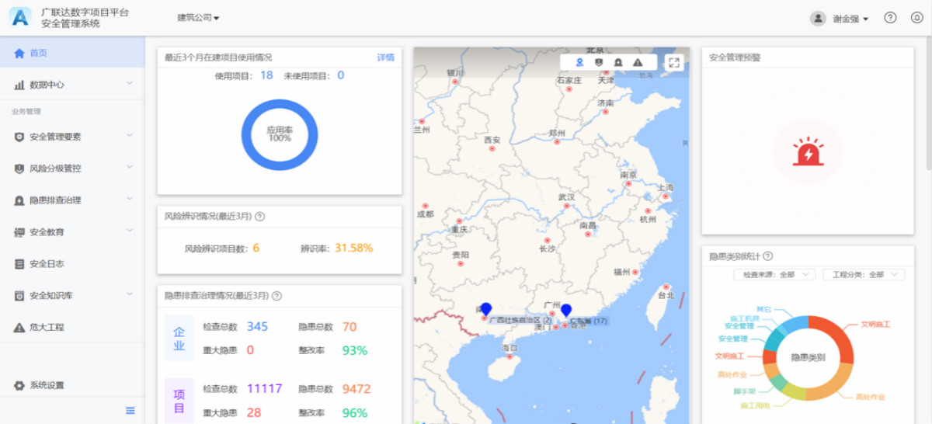Open the 检查来源 filter dropdown
Viewport: 932px width, 424px height.
coord(774,275)
